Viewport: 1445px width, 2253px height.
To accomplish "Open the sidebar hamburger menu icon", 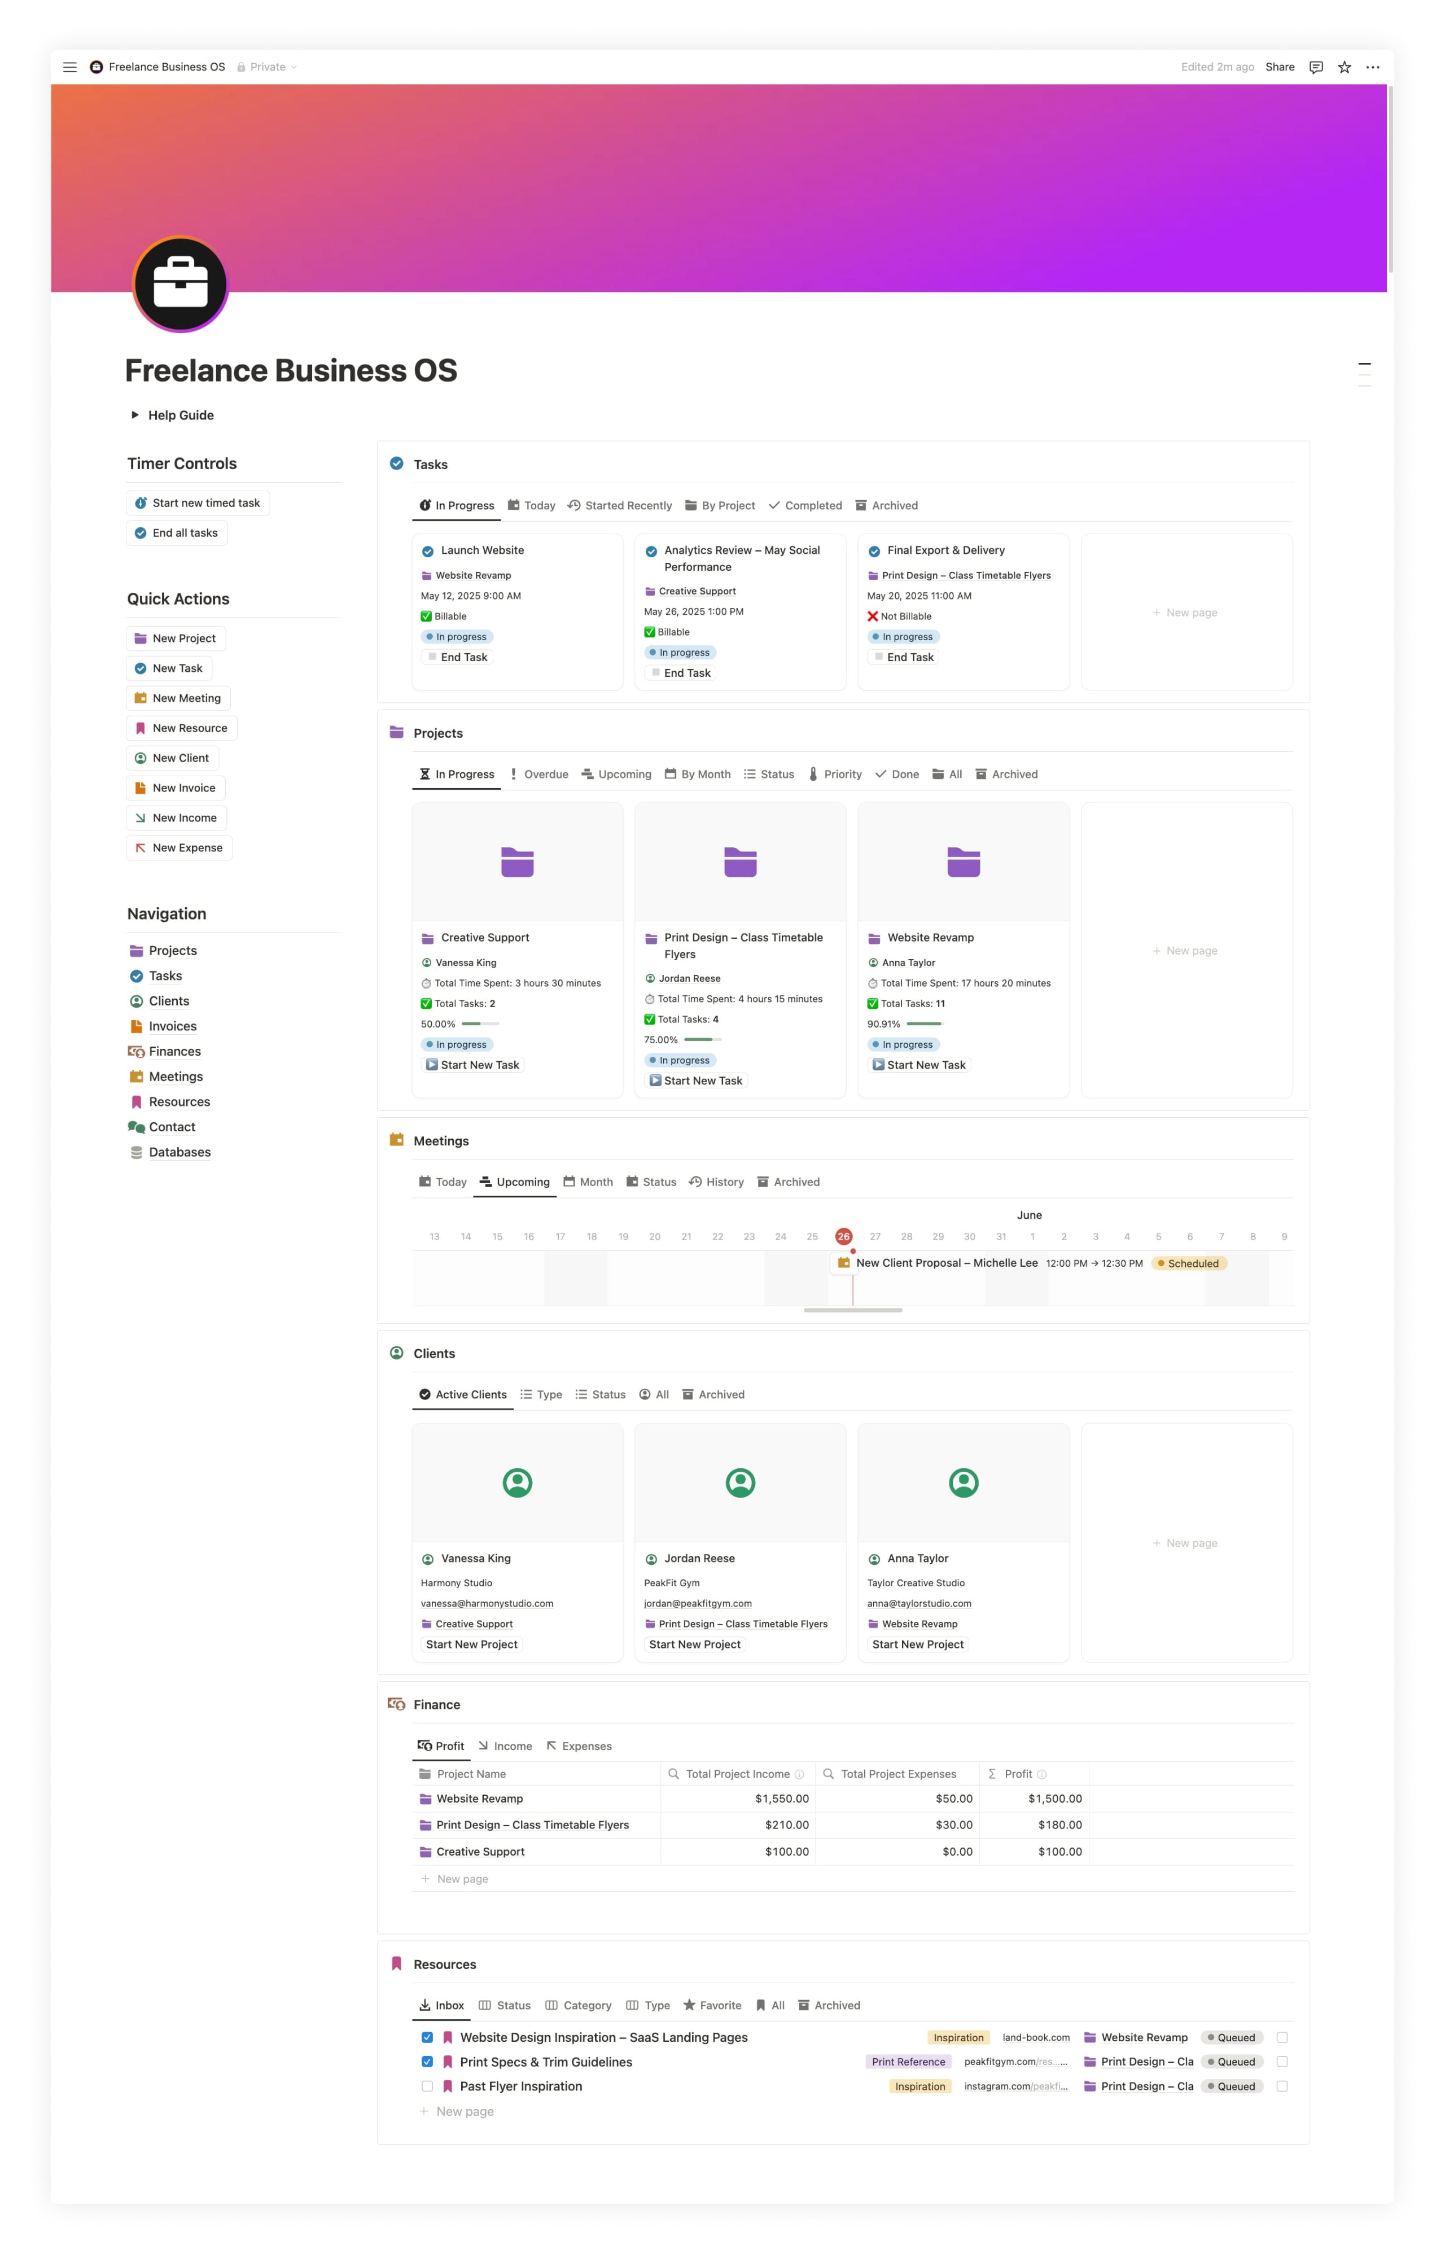I will [69, 67].
